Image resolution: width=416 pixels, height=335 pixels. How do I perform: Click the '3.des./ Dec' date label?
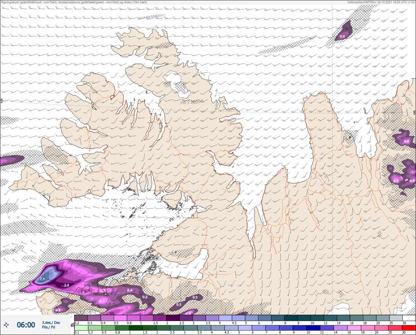pos(51,322)
